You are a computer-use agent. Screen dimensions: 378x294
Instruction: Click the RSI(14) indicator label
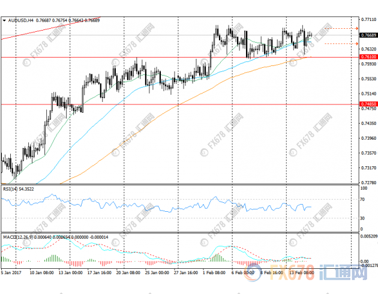(x=10, y=189)
